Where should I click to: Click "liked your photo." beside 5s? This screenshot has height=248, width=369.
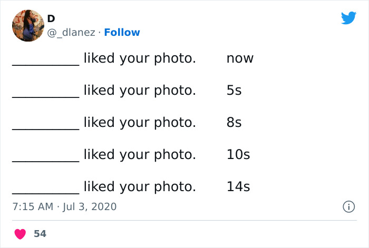[139, 91]
